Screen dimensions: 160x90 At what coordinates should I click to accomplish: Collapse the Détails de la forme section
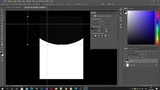(91, 26)
